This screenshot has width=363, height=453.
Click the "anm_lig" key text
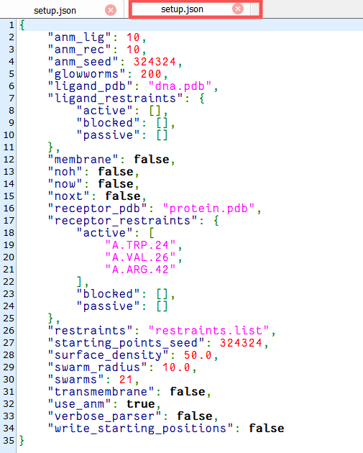click(79, 37)
